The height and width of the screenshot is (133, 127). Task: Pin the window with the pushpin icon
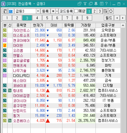(x=96, y=4)
